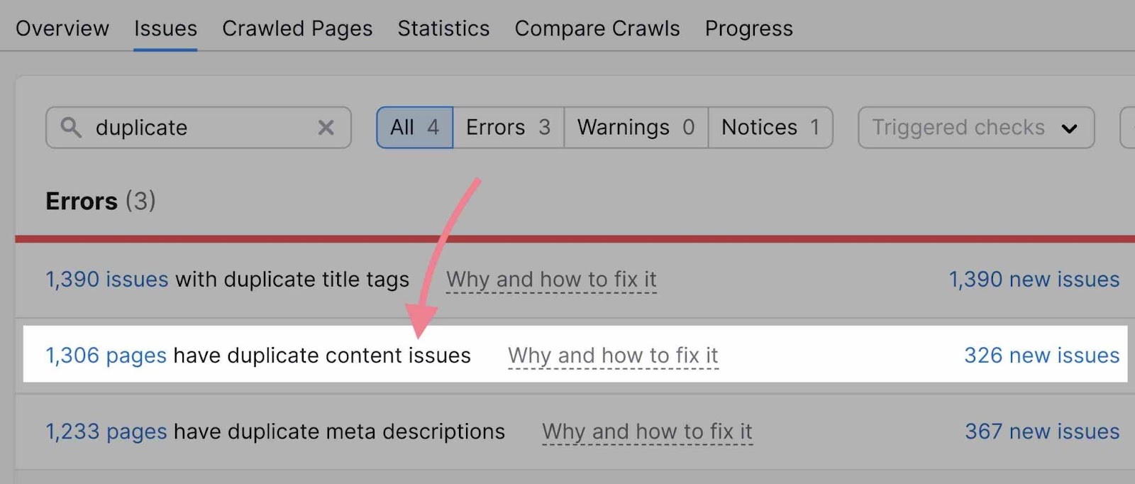Open the Crawled Pages tab
1135x484 pixels.
click(x=297, y=28)
